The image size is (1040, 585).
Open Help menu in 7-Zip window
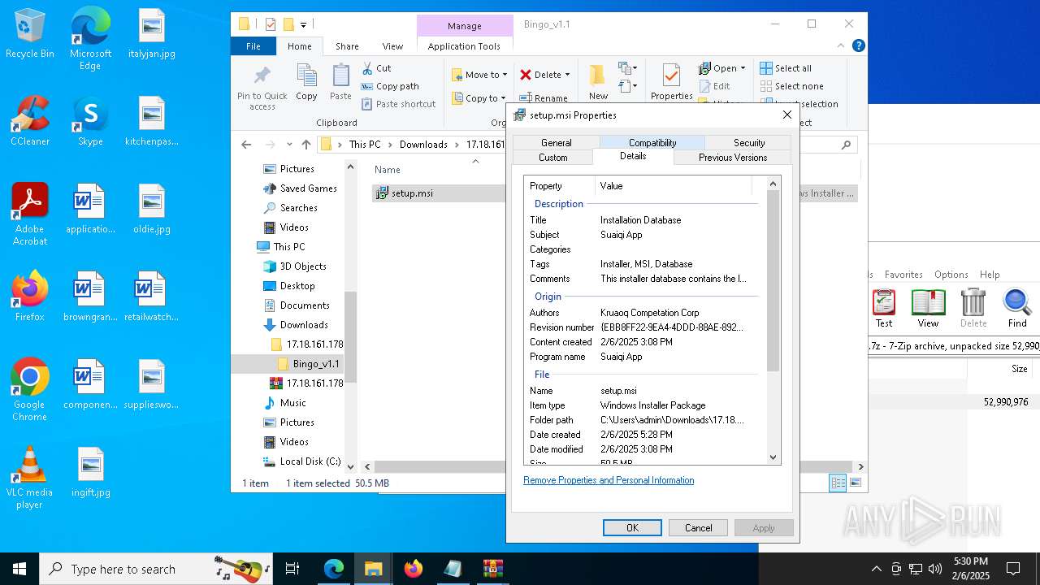tap(990, 275)
